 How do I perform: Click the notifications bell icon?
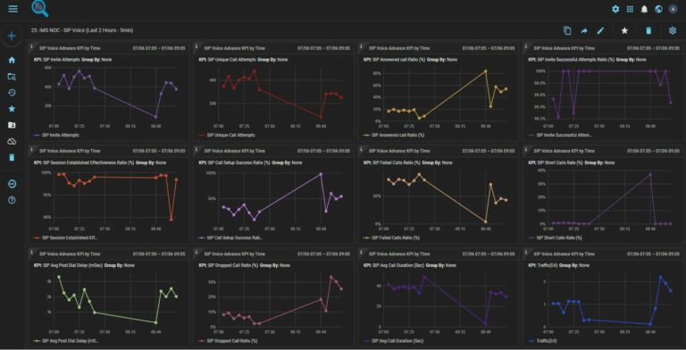(644, 9)
